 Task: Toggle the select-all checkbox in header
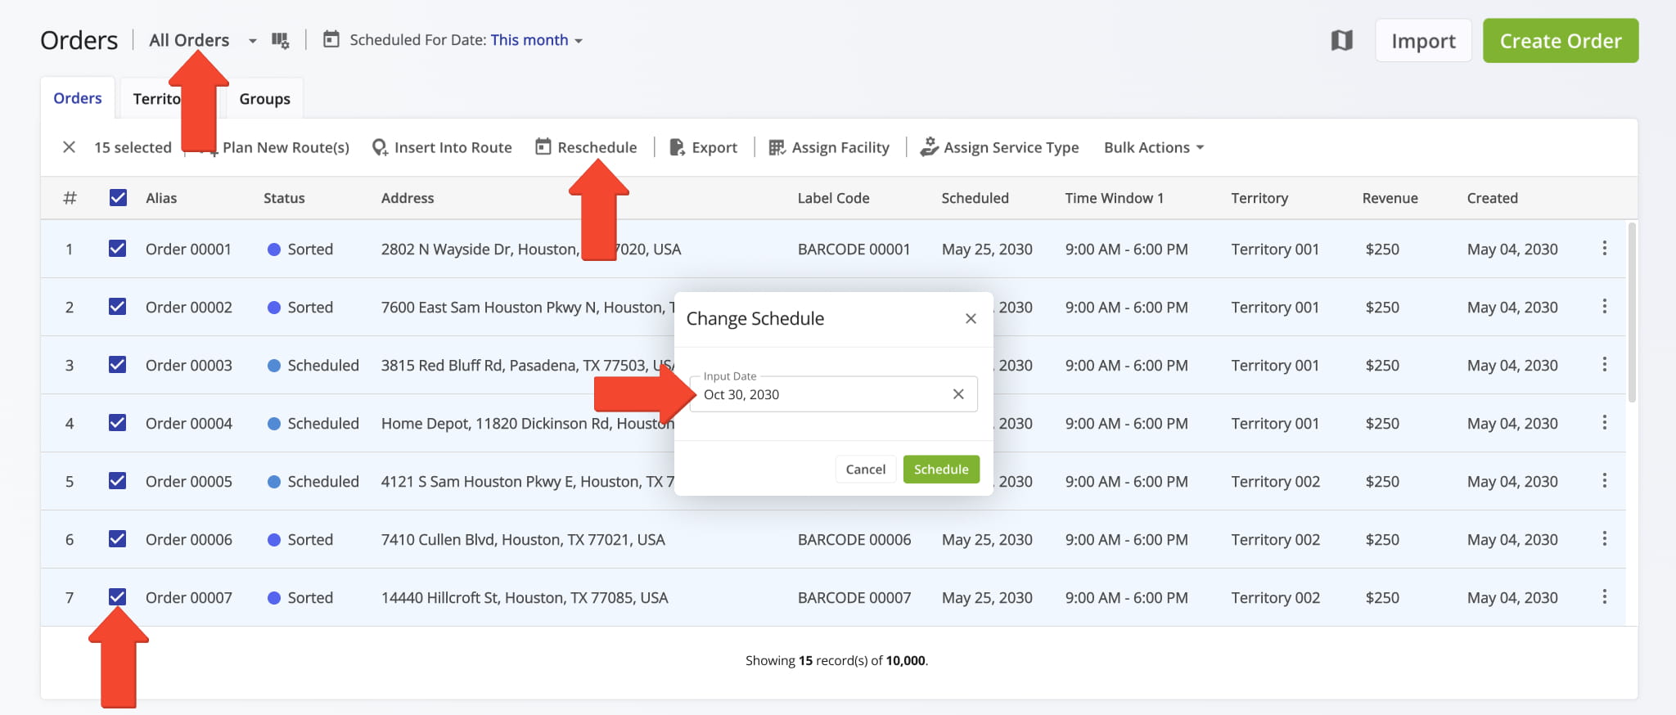point(118,197)
